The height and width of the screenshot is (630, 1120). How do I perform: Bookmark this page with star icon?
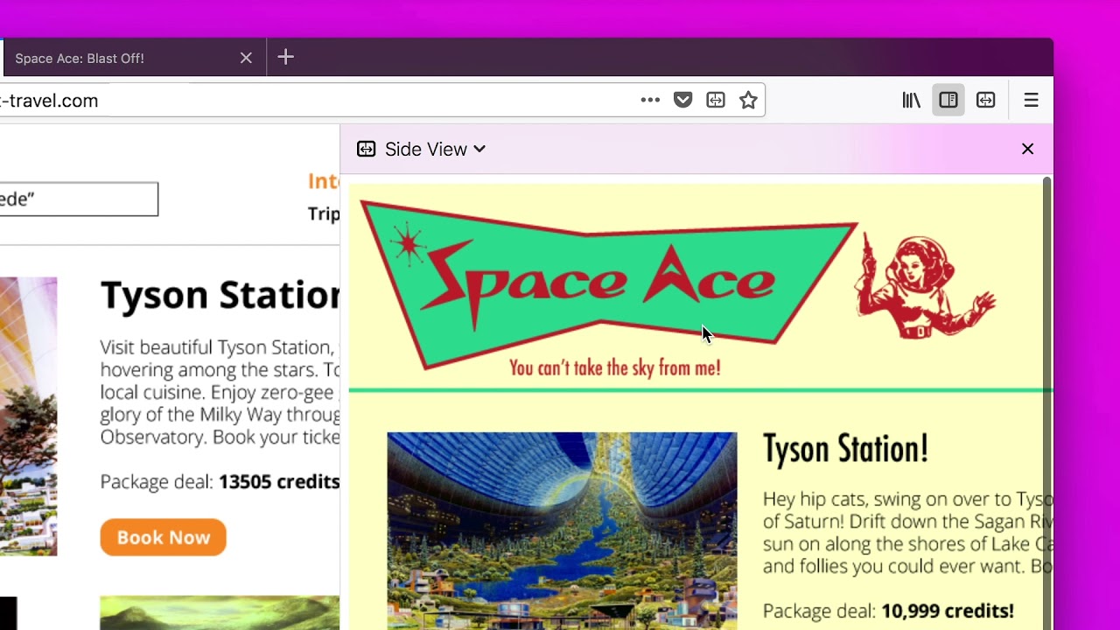pos(748,101)
